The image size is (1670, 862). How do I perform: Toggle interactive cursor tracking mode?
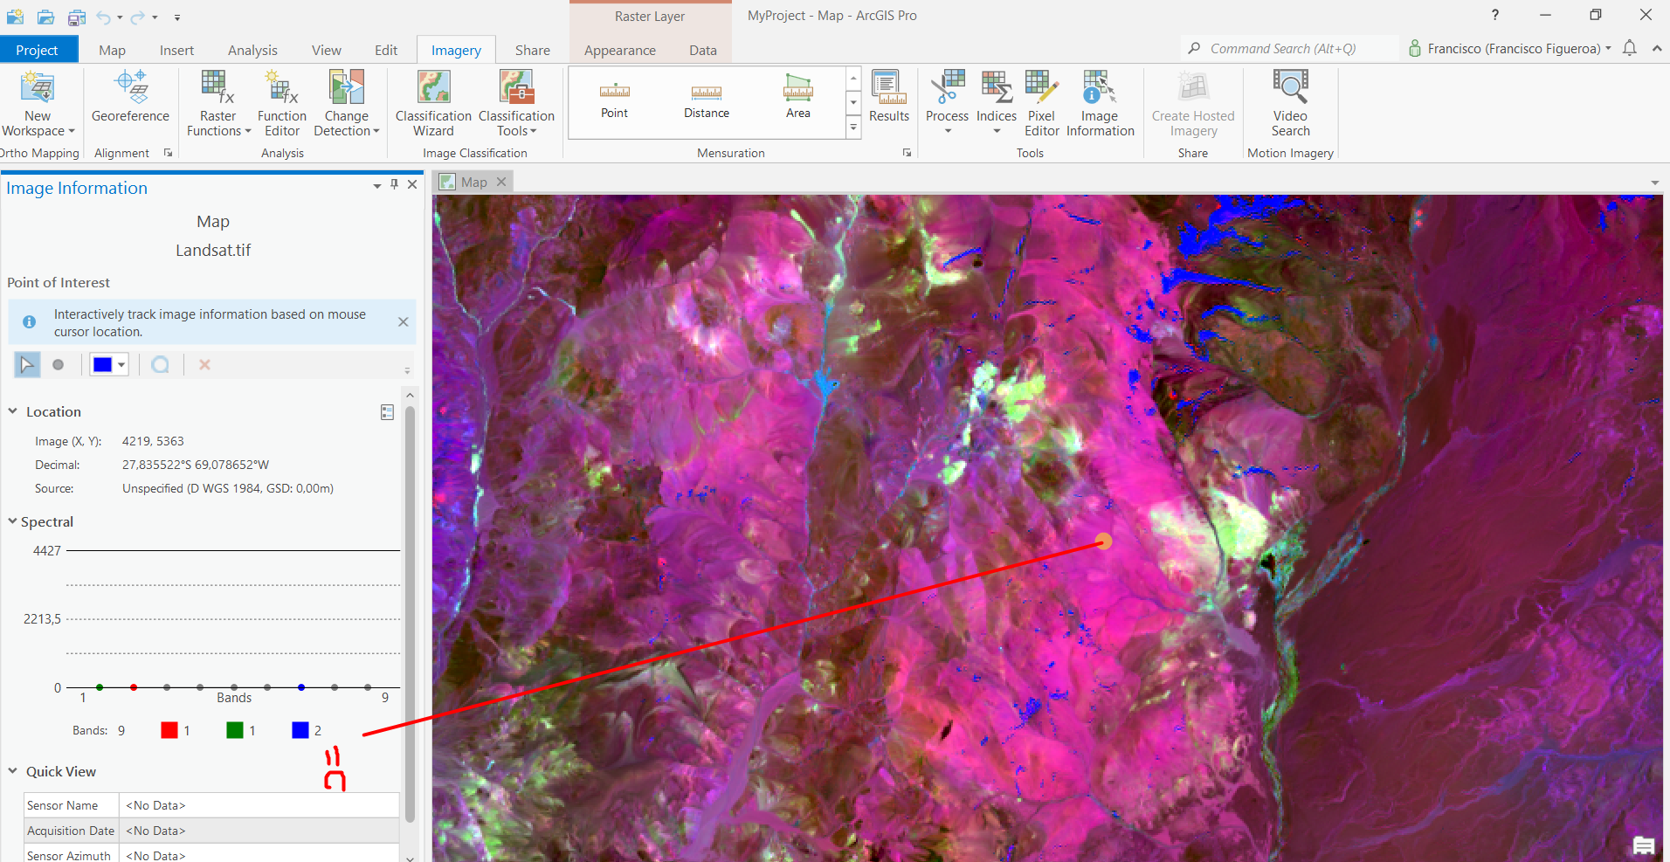point(27,364)
